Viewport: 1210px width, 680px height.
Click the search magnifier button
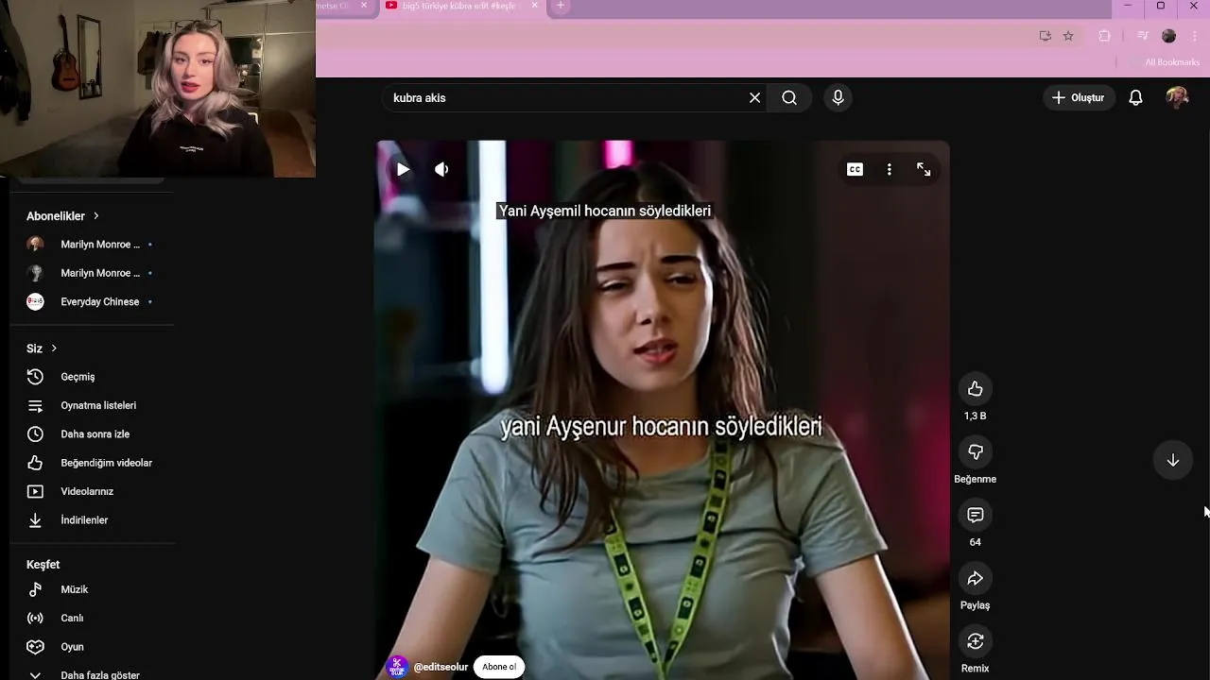point(789,98)
